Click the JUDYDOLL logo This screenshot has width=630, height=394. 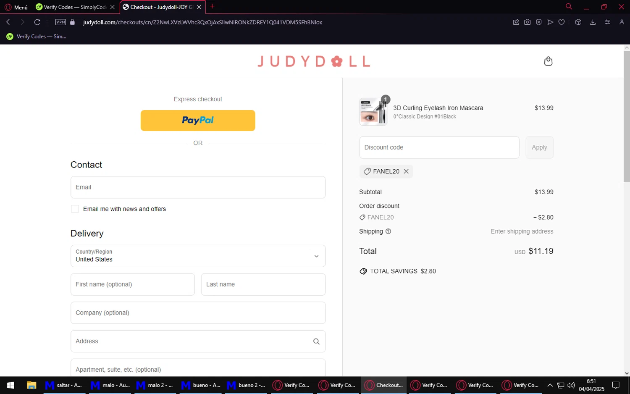click(x=314, y=61)
